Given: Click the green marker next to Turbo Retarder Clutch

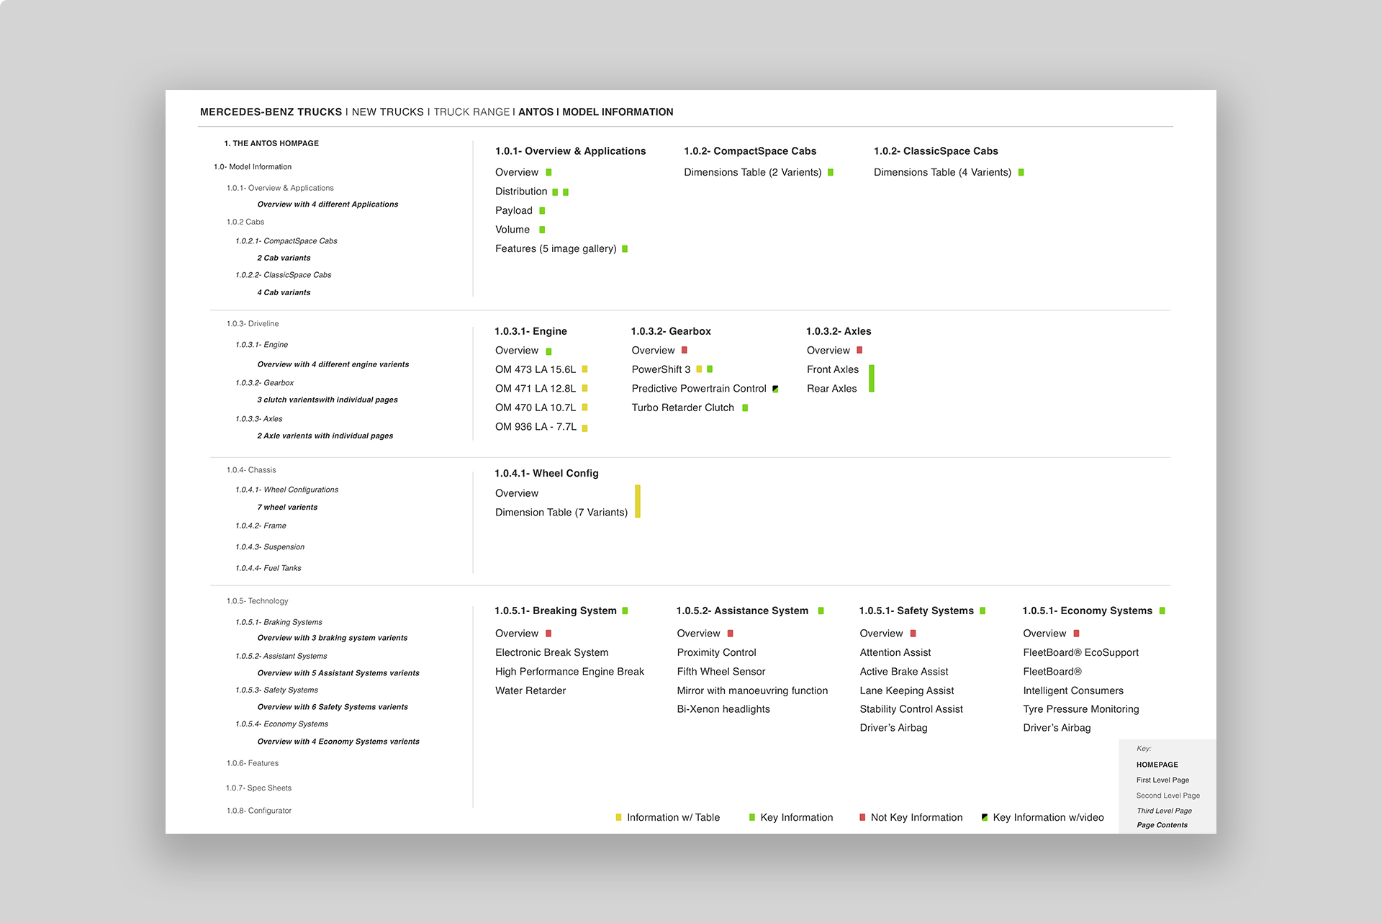Looking at the screenshot, I should coord(745,408).
